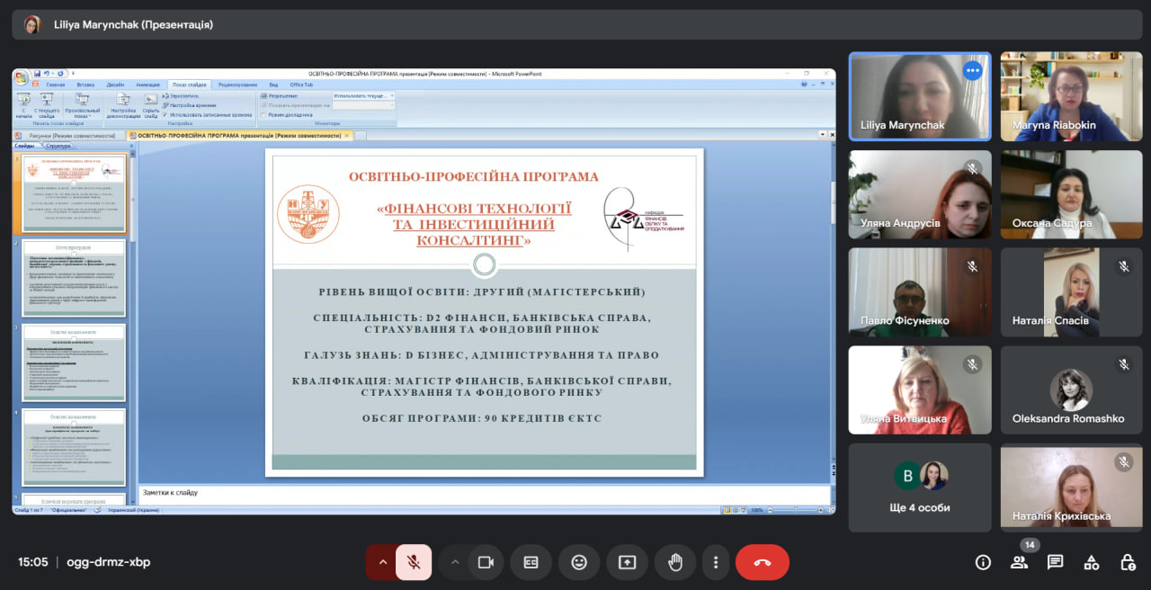
Task: Unmute the microphone in the call bar
Action: click(414, 562)
